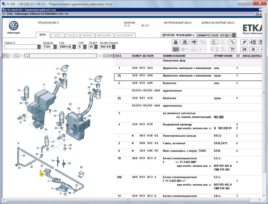Open the striped parts list icon
Image resolution: width=268 pixels, height=204 pixels.
176,49
